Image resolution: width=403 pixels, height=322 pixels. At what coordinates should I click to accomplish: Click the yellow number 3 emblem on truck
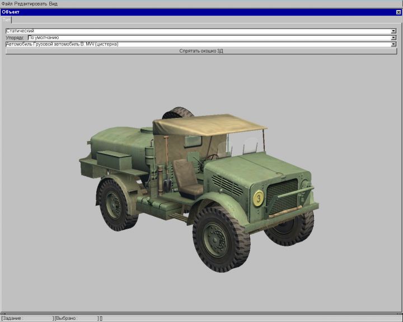pos(258,198)
